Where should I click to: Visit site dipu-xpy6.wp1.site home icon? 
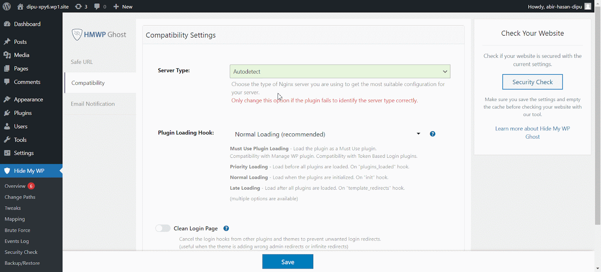coord(20,7)
